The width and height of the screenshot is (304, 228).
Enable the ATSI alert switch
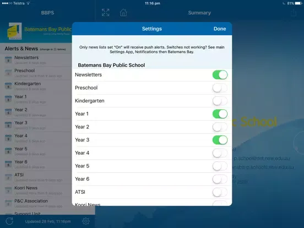point(220,192)
